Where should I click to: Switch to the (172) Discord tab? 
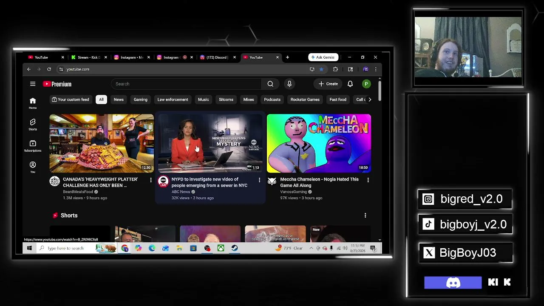pos(217,57)
